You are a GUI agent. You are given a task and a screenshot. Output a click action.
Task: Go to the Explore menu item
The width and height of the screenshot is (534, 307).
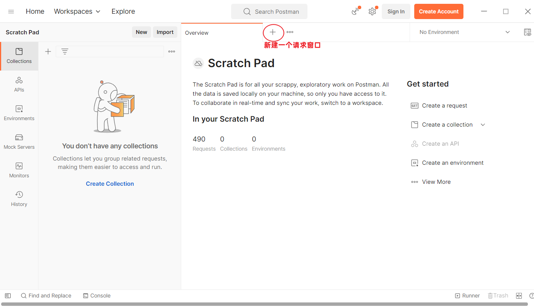tap(123, 11)
